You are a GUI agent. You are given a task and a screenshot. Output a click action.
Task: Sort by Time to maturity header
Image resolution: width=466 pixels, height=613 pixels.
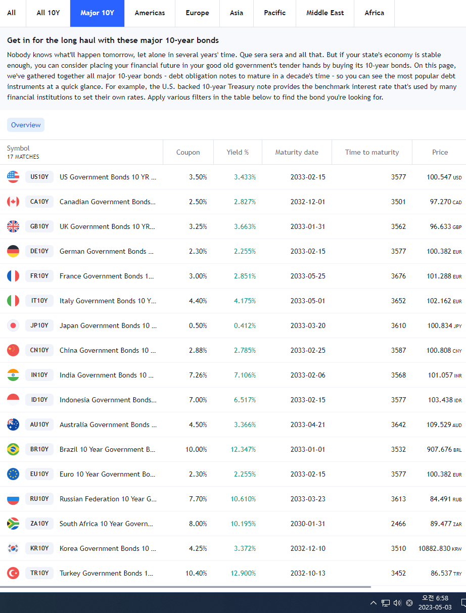pyautogui.click(x=372, y=152)
